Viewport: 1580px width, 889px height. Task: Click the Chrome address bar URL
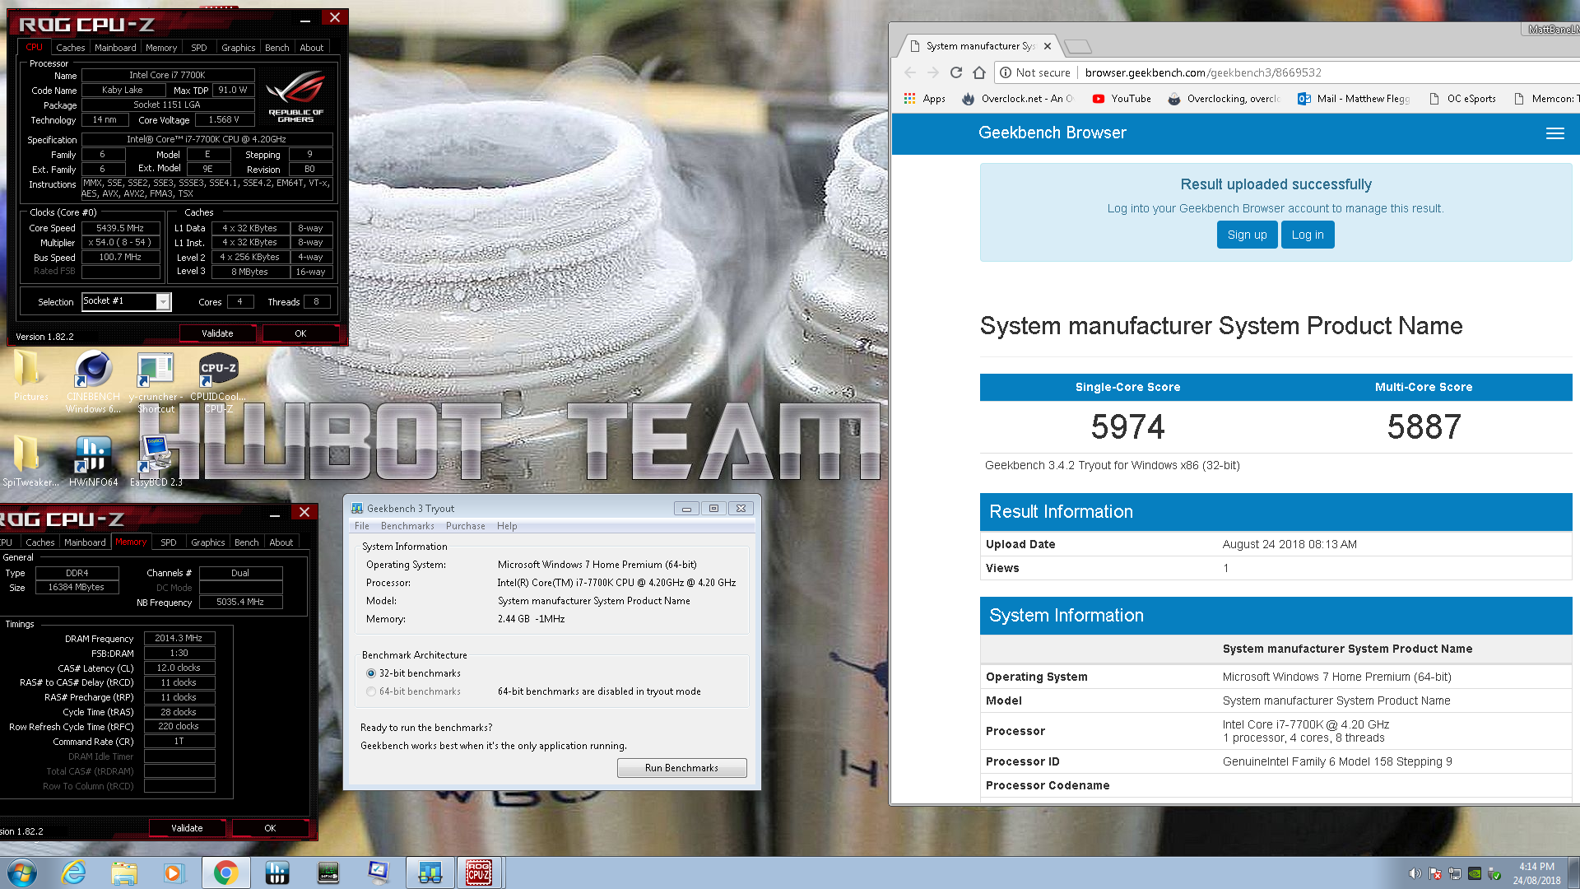pos(1203,72)
